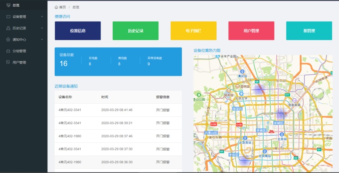Click the 北京西站 station marker on map
339x173 pixels.
[x=245, y=138]
